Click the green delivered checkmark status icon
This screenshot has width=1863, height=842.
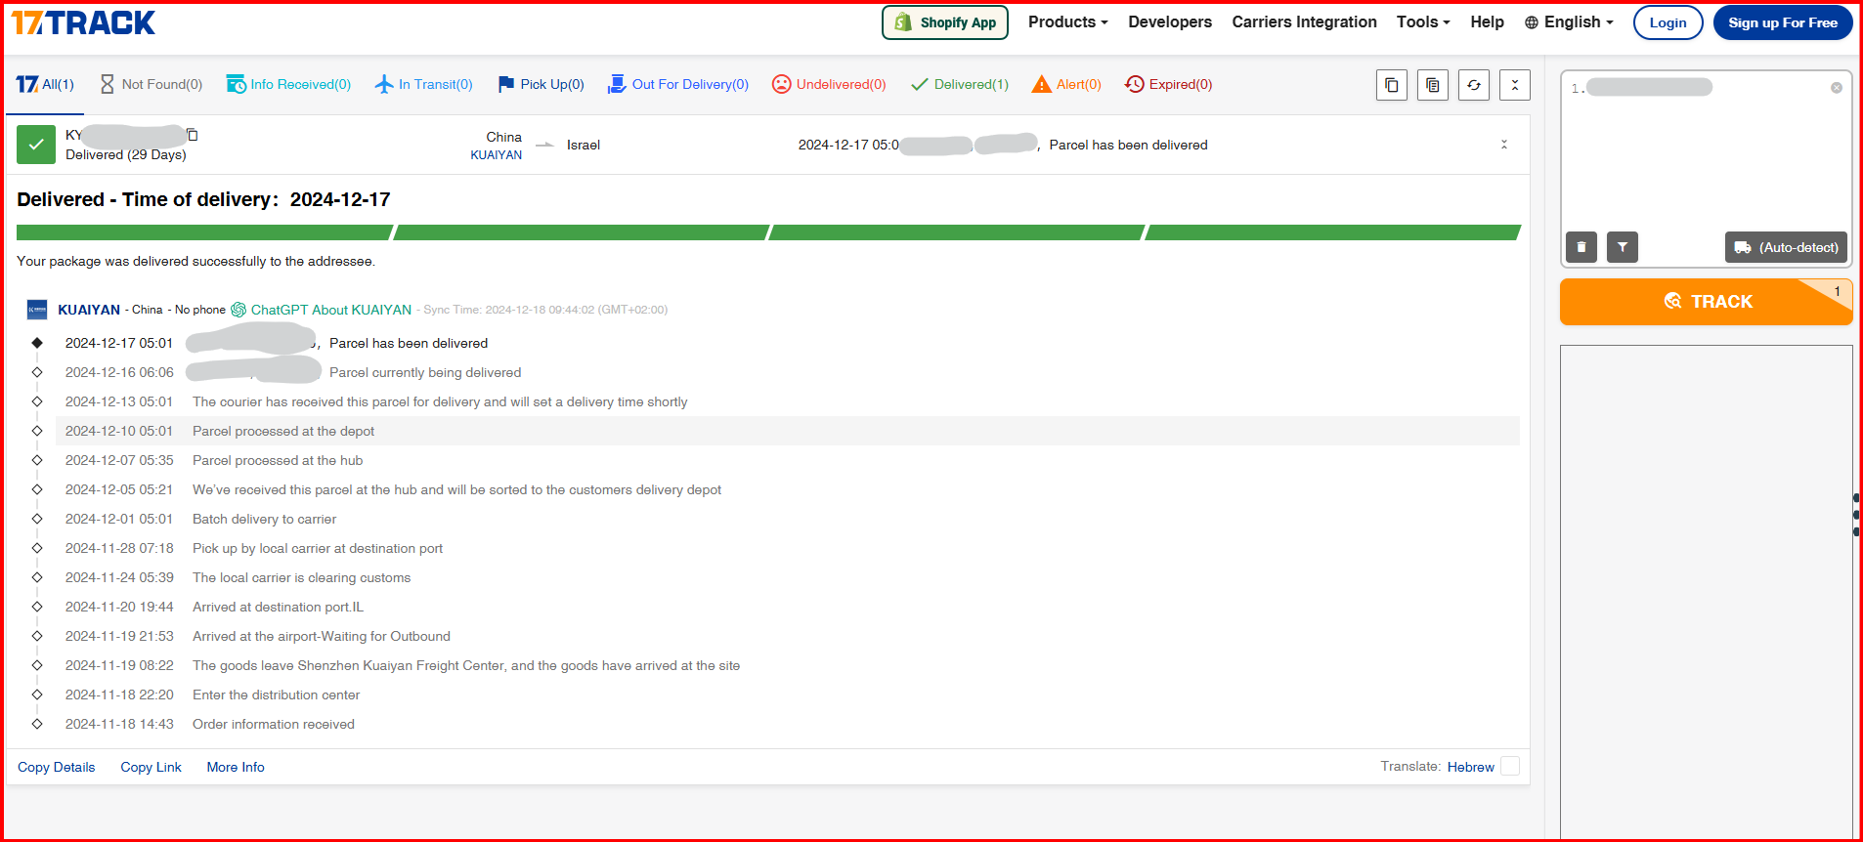36,145
